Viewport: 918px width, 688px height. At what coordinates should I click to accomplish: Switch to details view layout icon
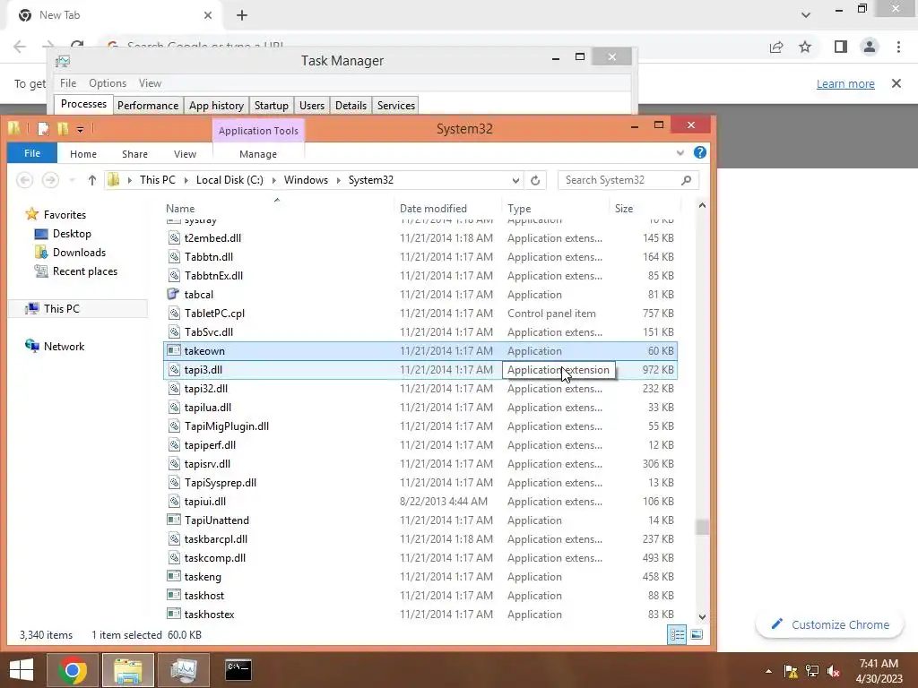click(x=678, y=635)
